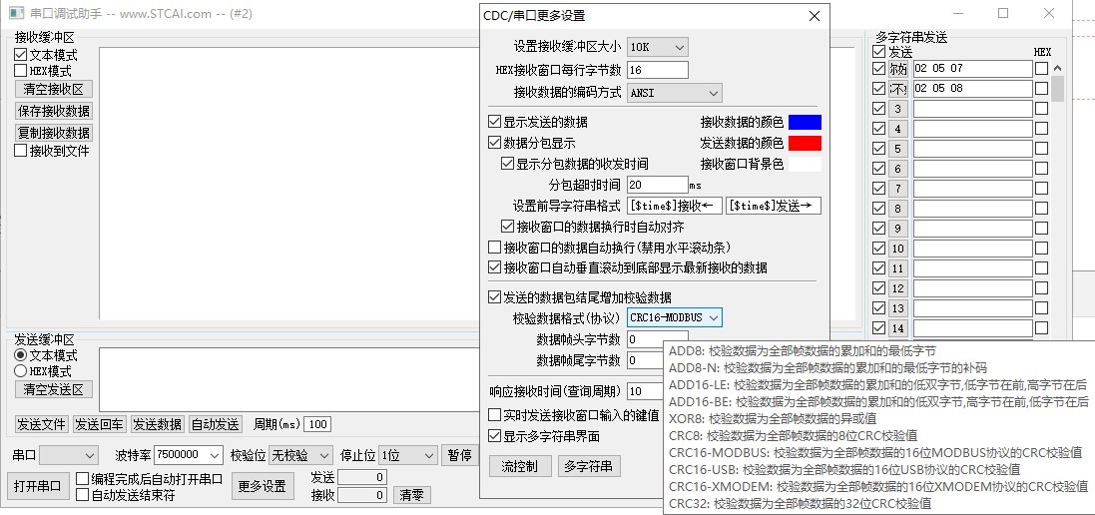
Task: Click the 打开串口 button
Action: (38, 486)
